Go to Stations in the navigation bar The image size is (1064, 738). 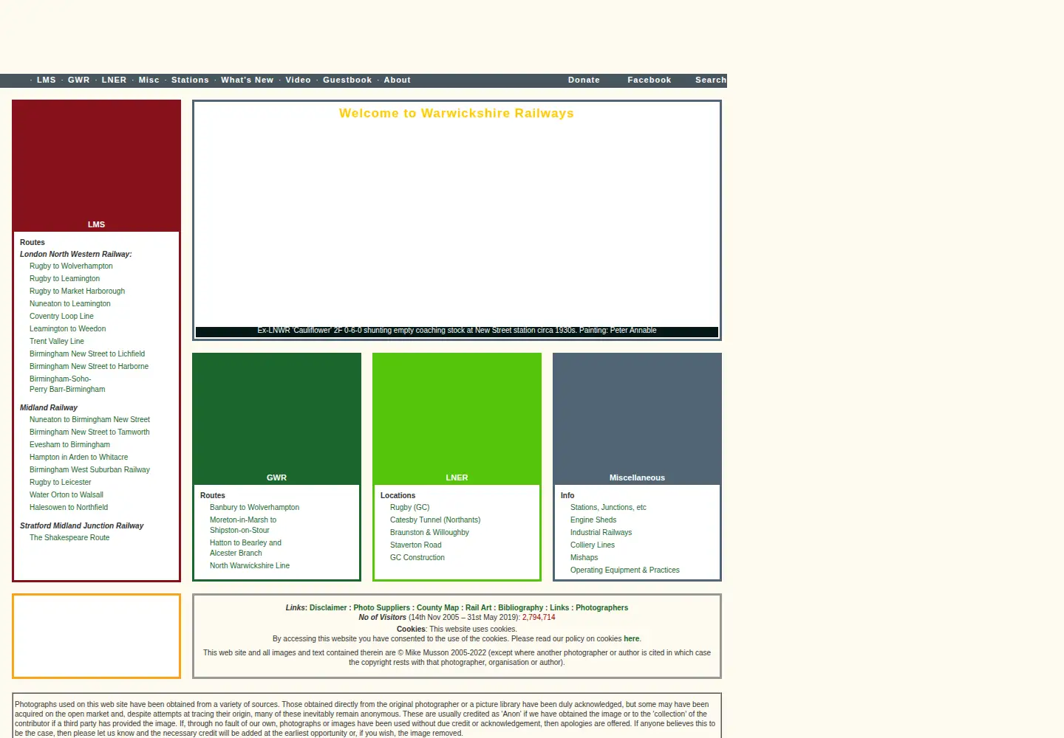(190, 80)
